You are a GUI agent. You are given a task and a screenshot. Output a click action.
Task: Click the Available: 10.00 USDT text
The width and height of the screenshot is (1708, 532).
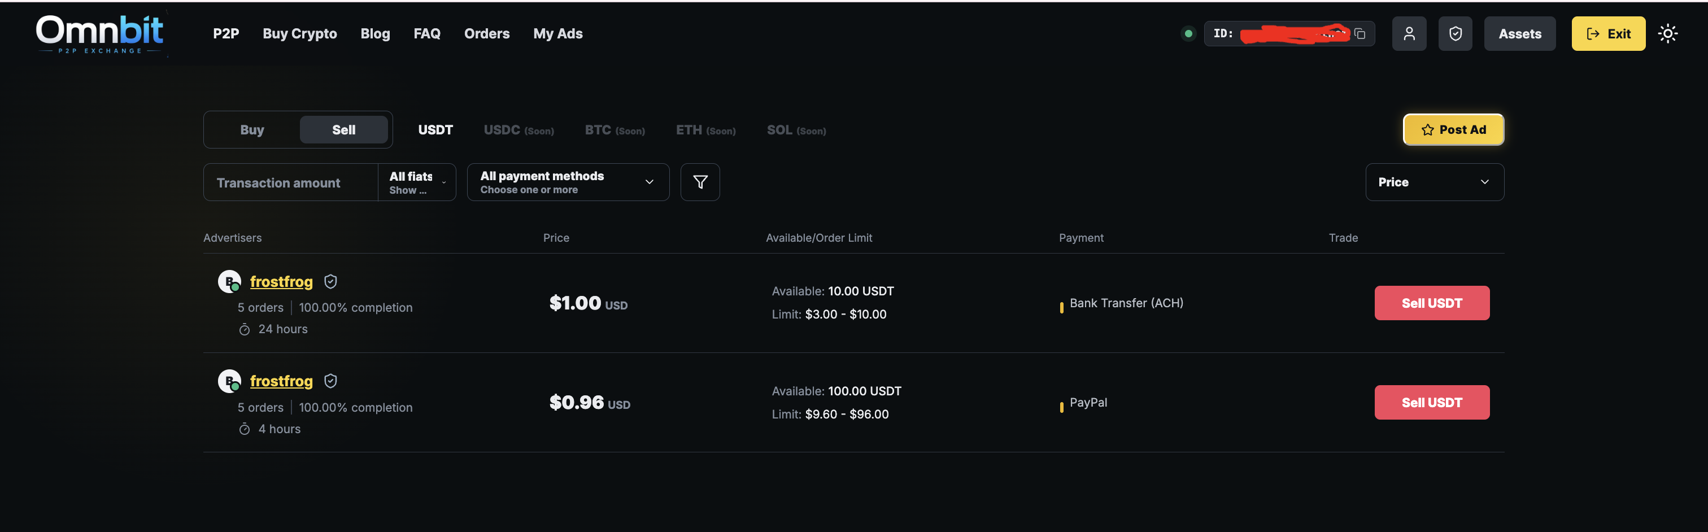tap(833, 291)
